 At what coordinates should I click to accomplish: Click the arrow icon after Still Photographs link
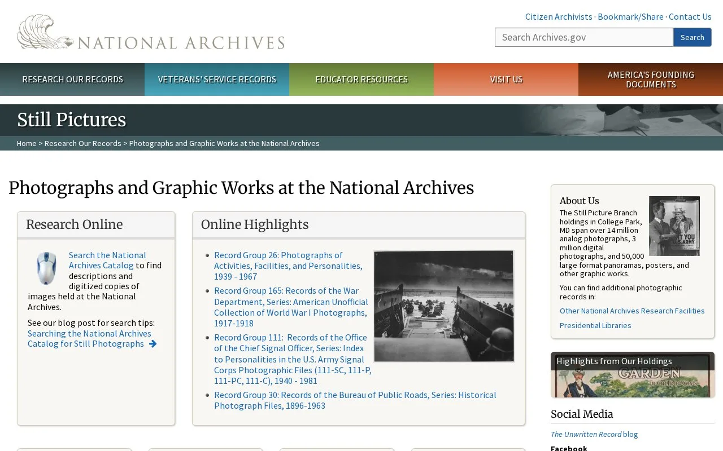(153, 344)
